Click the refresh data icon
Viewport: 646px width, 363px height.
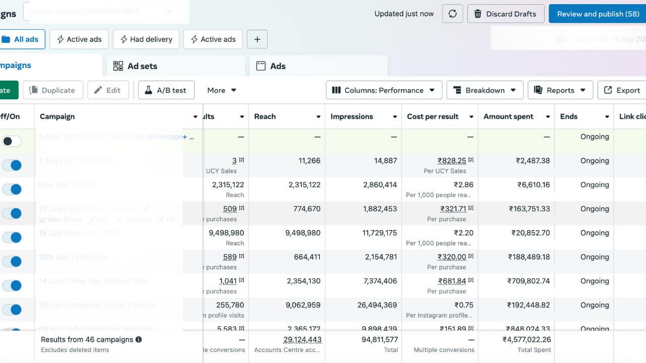[452, 14]
